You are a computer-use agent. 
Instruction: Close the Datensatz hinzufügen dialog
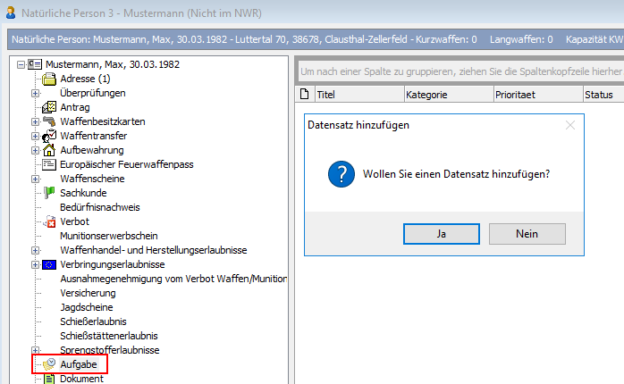569,125
